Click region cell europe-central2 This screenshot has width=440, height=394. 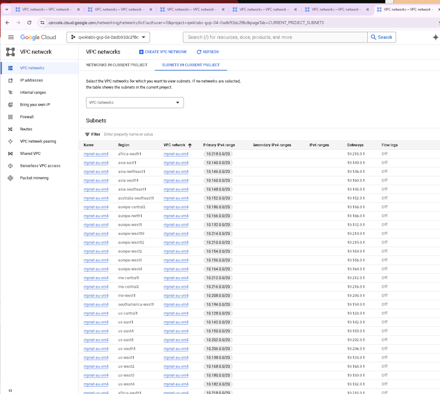132,207
